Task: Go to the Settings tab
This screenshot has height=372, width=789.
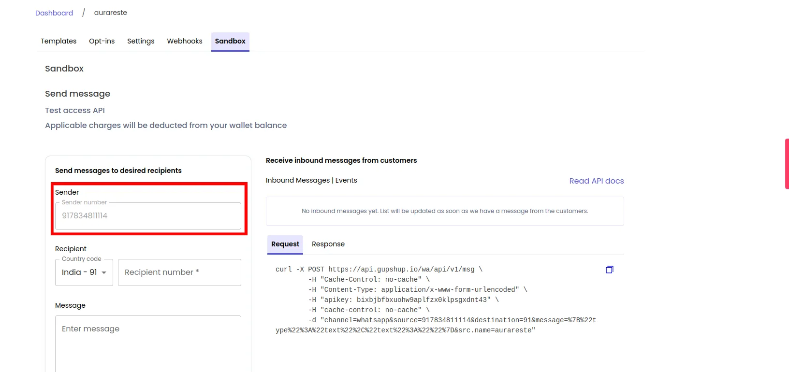Action: coord(141,41)
